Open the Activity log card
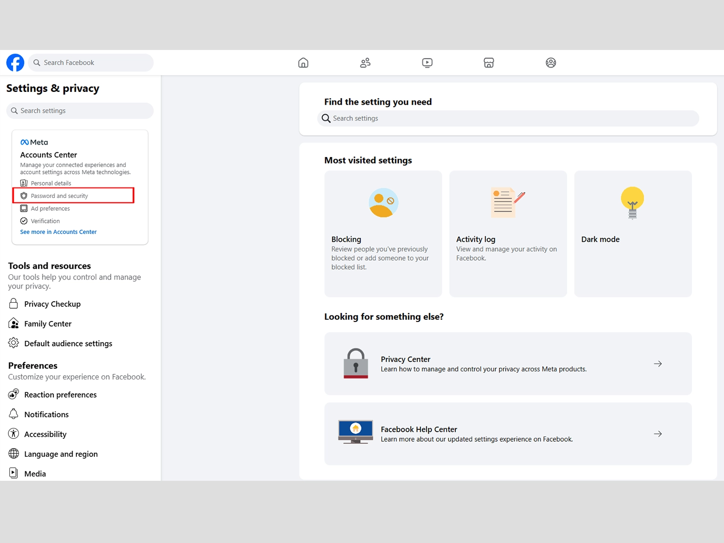The width and height of the screenshot is (724, 543). [x=508, y=234]
